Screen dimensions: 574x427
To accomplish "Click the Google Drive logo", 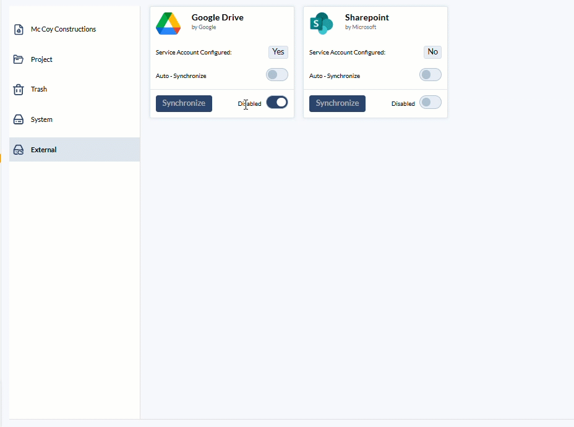I will (168, 24).
